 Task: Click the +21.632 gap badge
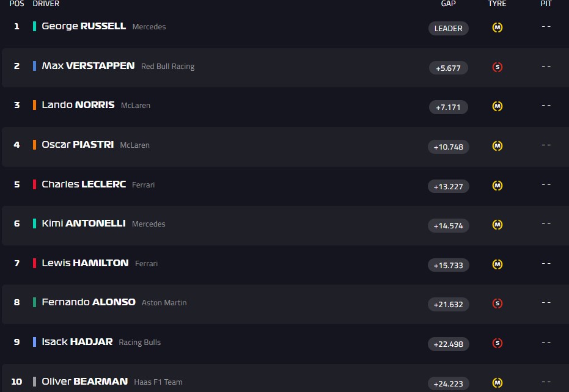point(449,304)
